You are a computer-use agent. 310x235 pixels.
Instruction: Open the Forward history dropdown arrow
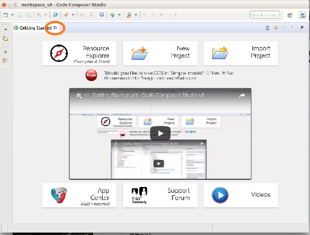click(x=175, y=15)
